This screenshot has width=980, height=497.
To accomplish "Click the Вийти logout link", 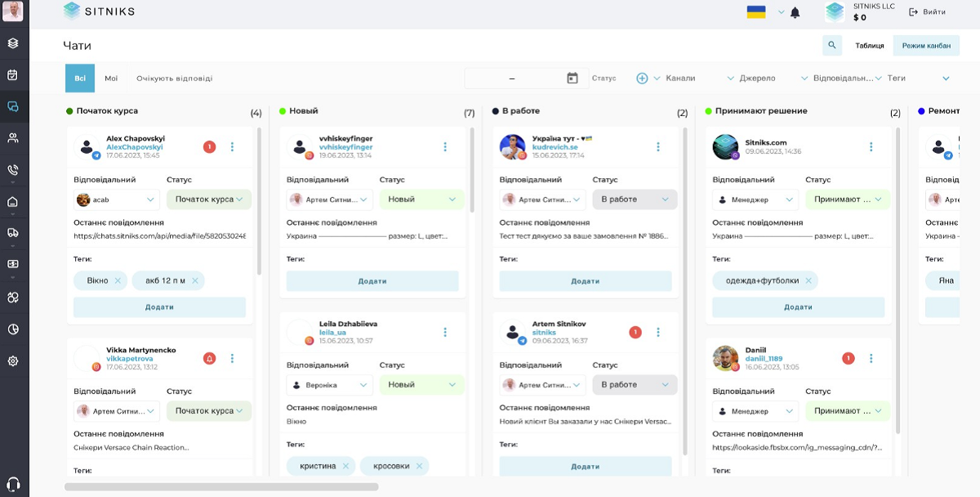I will 928,12.
